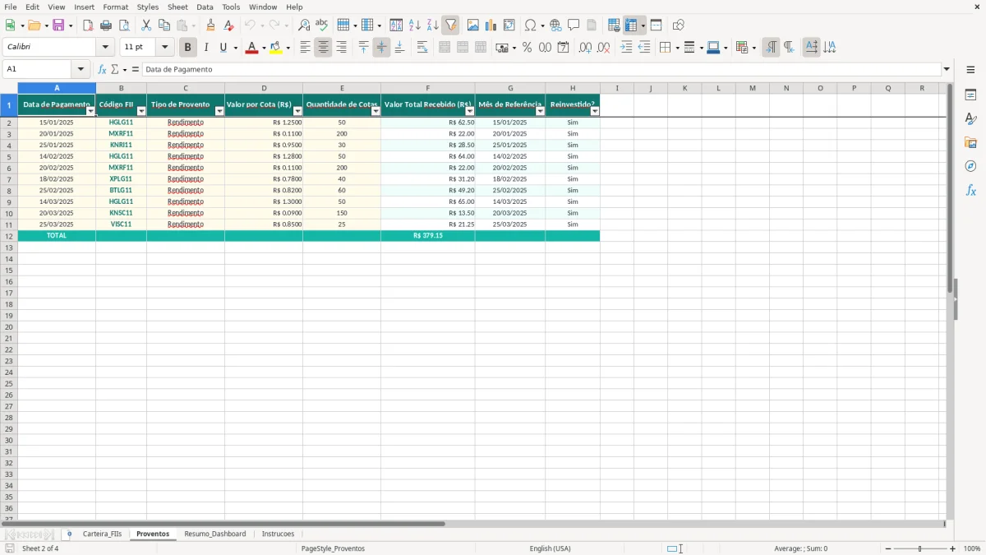This screenshot has height=555, width=986.
Task: Toggle underline formatting
Action: click(x=223, y=48)
